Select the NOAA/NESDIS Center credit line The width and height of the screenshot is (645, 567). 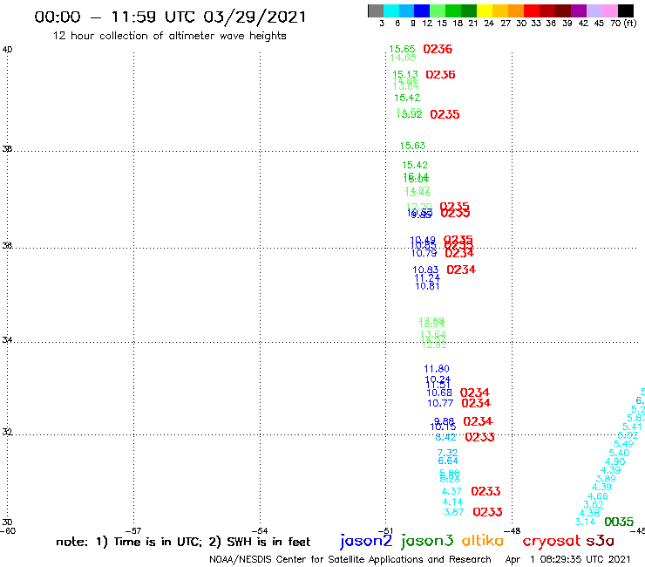tap(350, 559)
